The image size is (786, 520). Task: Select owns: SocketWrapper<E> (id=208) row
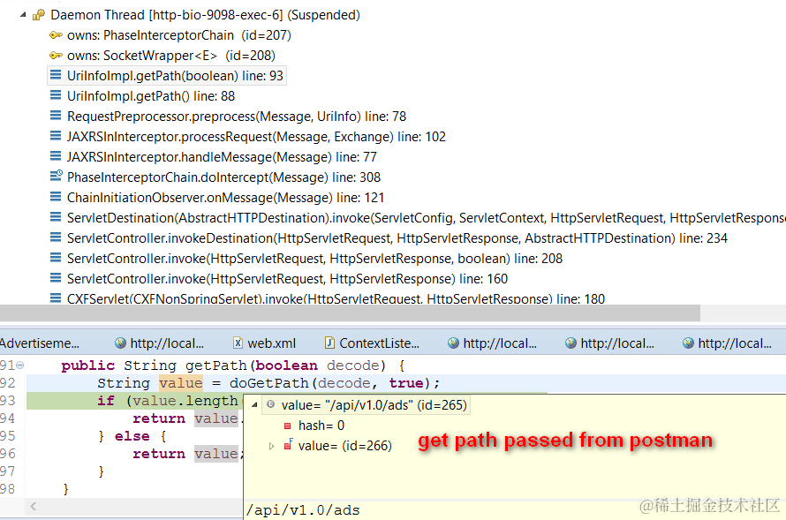coord(171,56)
